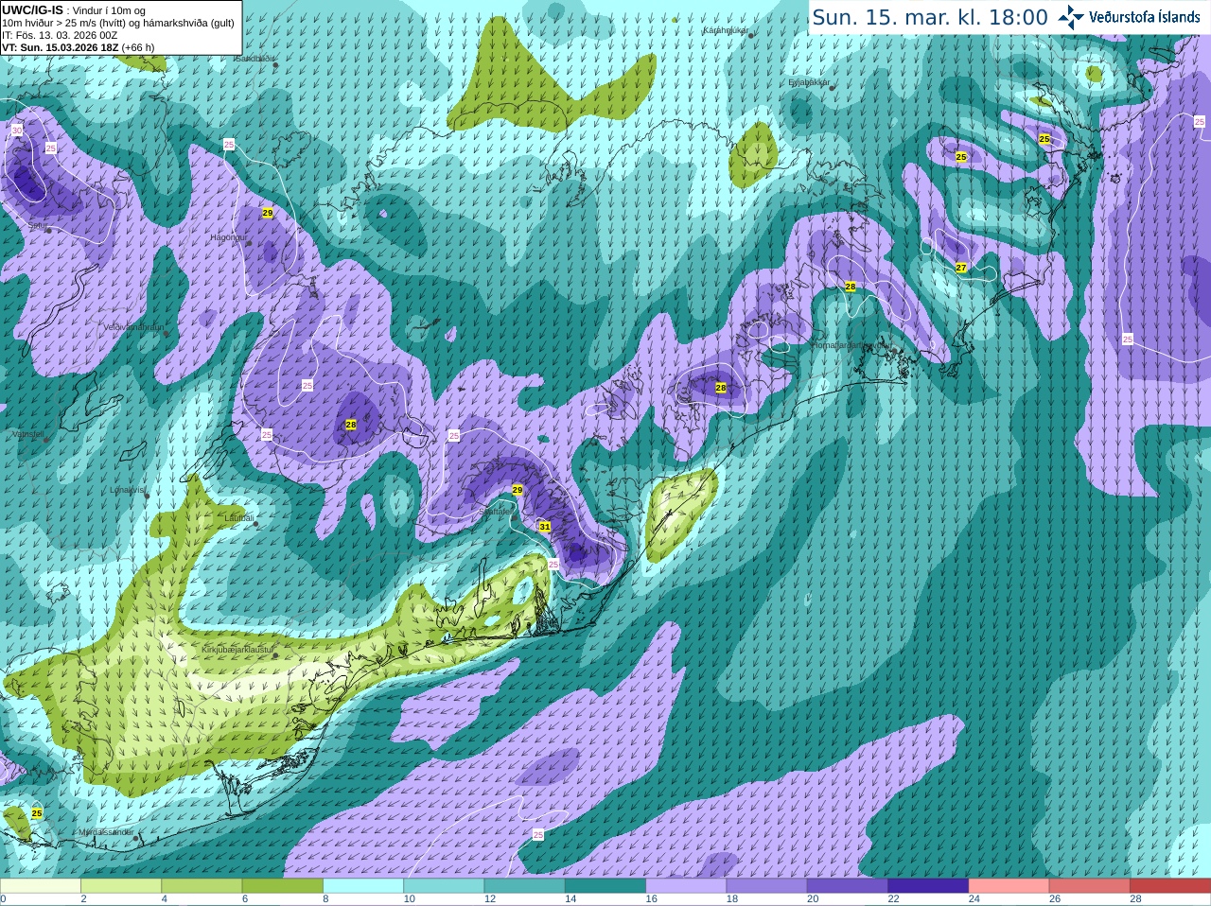
Task: Click the 'VT: Sun. 15.03.2026 18Z (+66 h)' line
Action: coord(78,47)
